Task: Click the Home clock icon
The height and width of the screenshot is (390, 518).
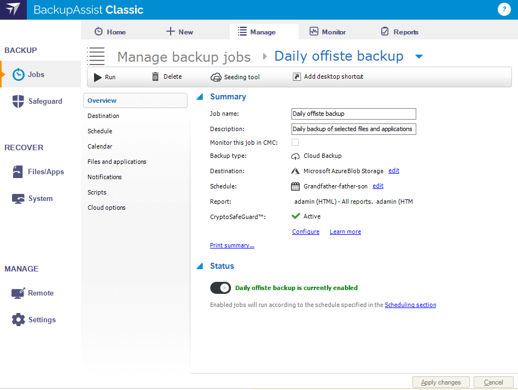Action: pos(98,32)
